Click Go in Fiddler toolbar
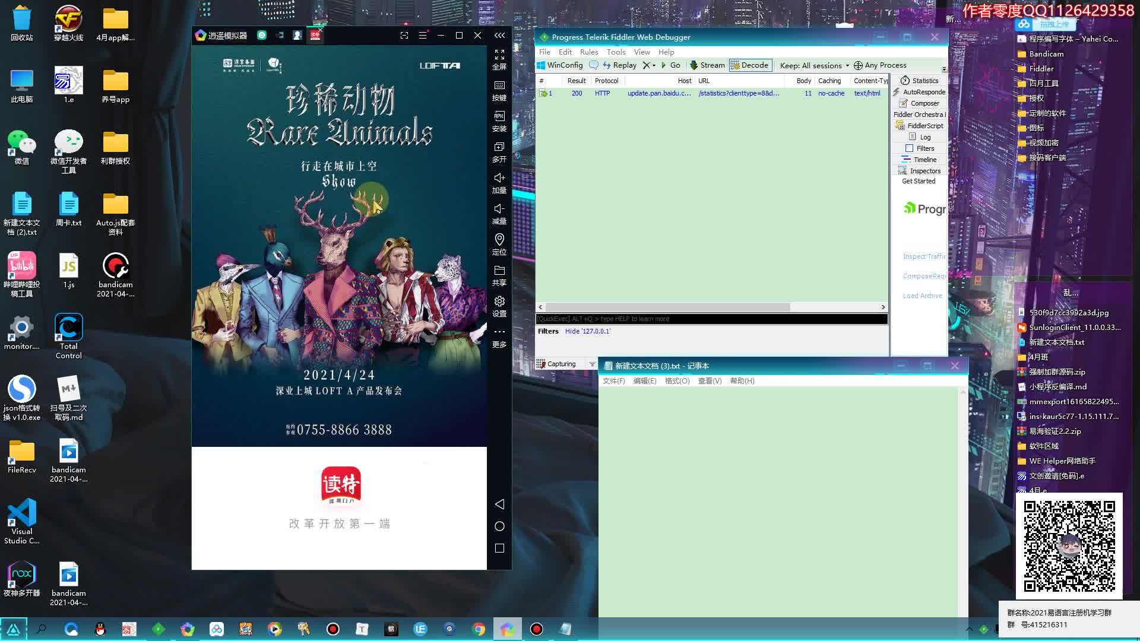This screenshot has width=1140, height=641. (x=671, y=65)
